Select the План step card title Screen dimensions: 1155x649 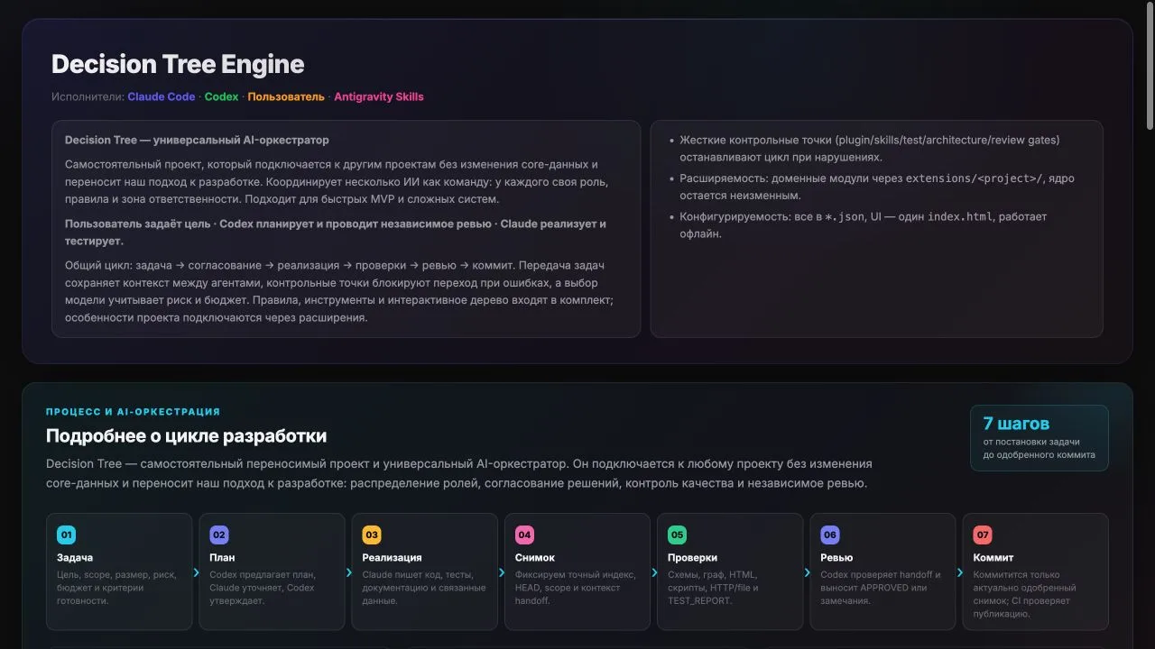(x=222, y=558)
